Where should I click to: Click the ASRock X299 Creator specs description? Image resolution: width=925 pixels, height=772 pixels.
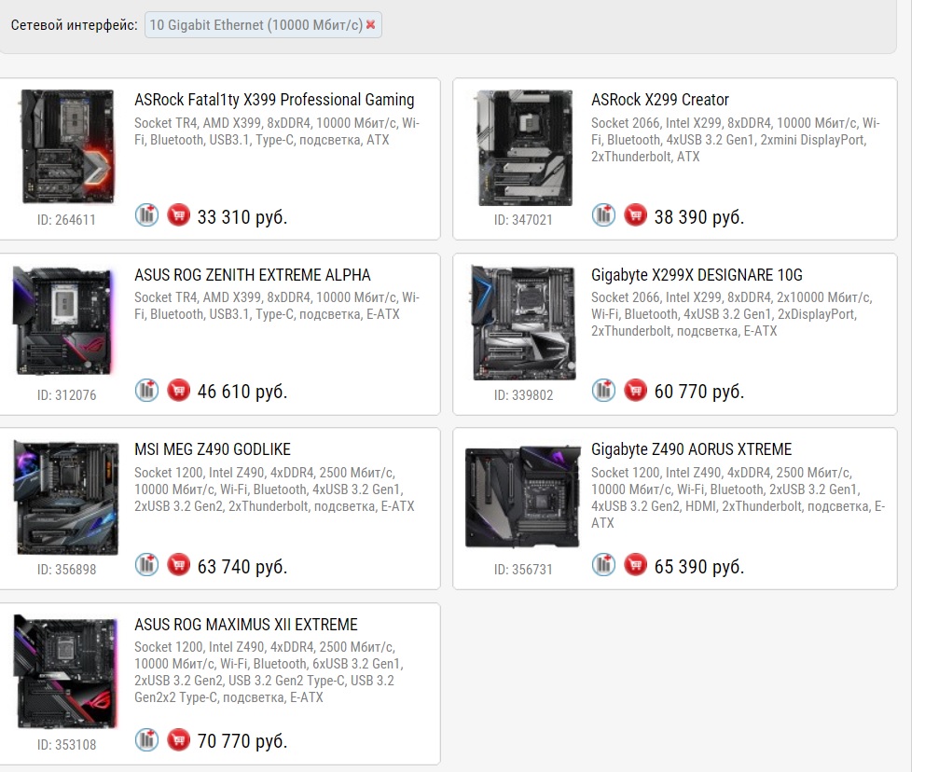(x=736, y=140)
